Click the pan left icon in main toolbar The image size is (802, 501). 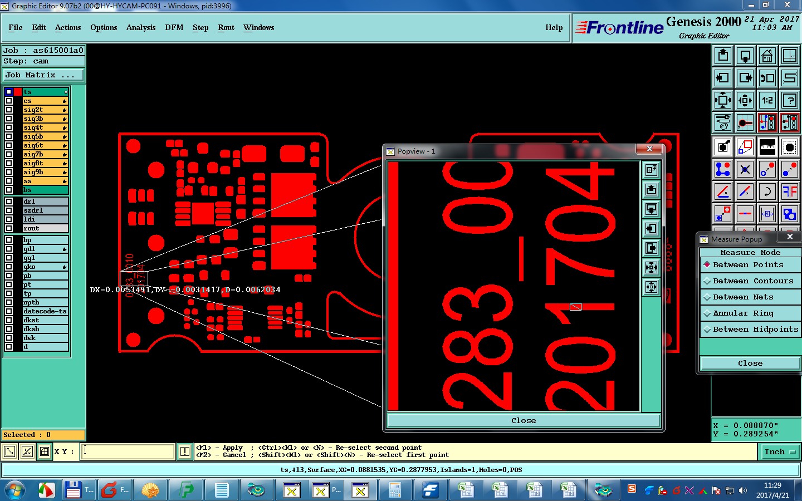pos(723,77)
